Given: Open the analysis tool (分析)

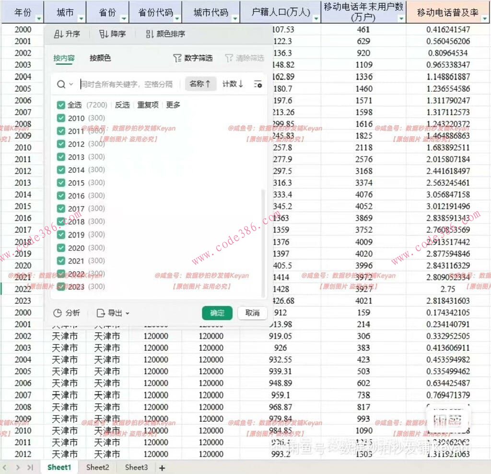Looking at the screenshot, I should tap(66, 313).
